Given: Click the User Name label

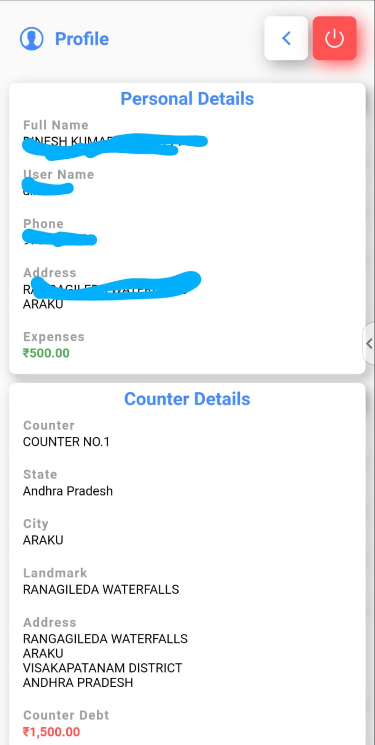Looking at the screenshot, I should (x=59, y=174).
